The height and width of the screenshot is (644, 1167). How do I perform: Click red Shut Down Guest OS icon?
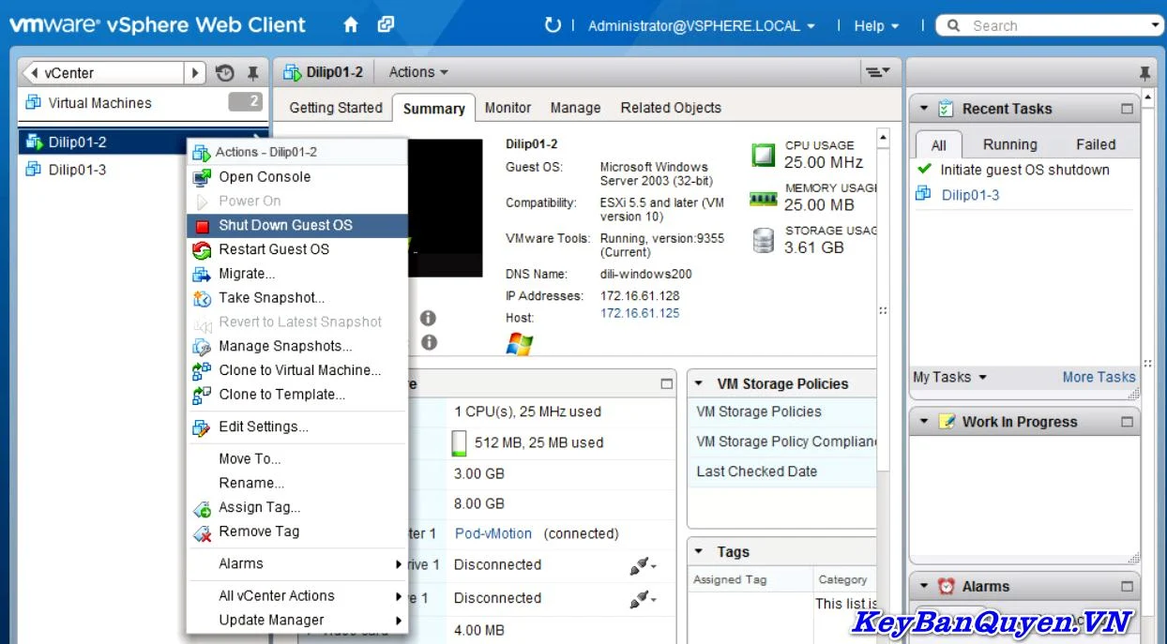(x=202, y=226)
